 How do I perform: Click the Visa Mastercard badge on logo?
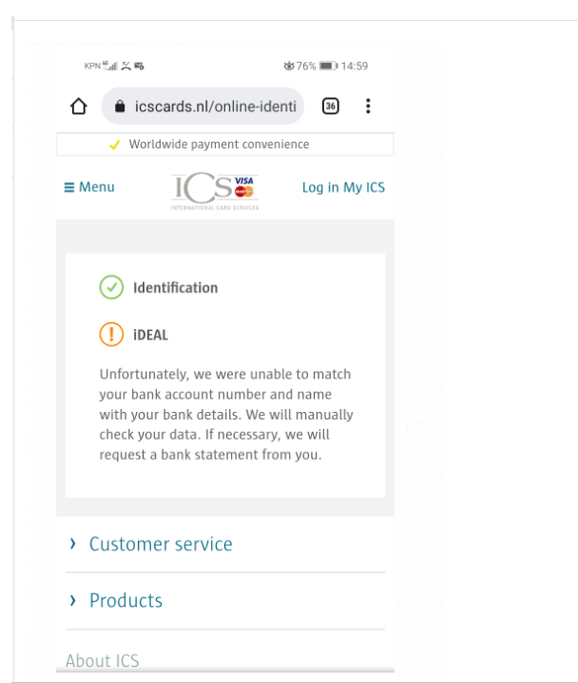coord(244,186)
